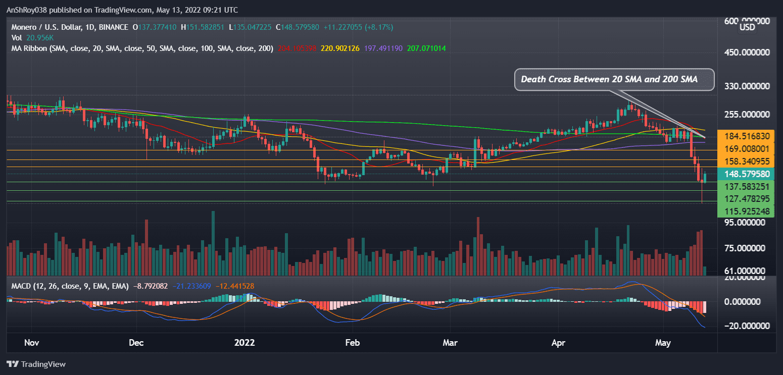Open the TradingView.com link in the header
This screenshot has width=783, height=375.
click(x=121, y=10)
